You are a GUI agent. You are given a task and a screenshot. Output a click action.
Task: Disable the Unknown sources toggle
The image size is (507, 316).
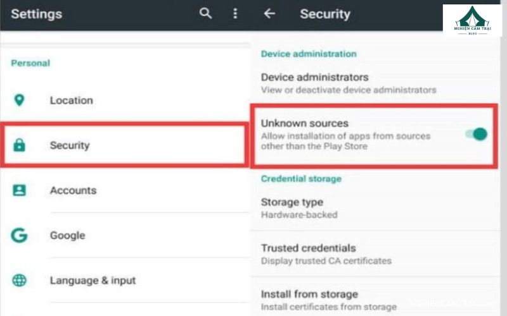(x=477, y=134)
